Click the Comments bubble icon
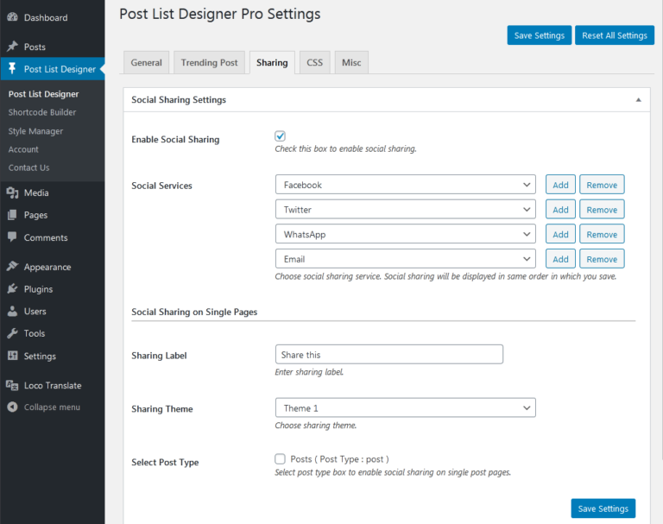This screenshot has height=524, width=663. pos(12,237)
